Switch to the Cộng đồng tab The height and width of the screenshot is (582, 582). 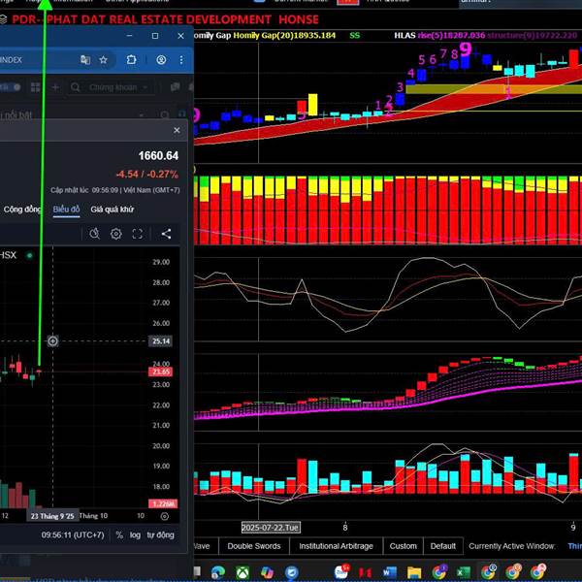(x=22, y=210)
